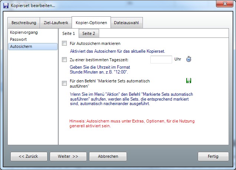Switch to the Beschreibung tab
This screenshot has height=170, width=236.
click(24, 23)
